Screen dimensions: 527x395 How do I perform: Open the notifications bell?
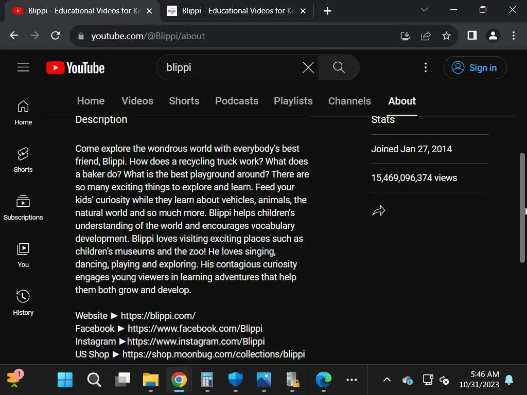tap(509, 380)
